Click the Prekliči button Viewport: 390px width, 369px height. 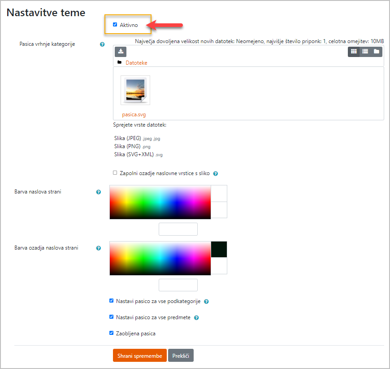[181, 356]
